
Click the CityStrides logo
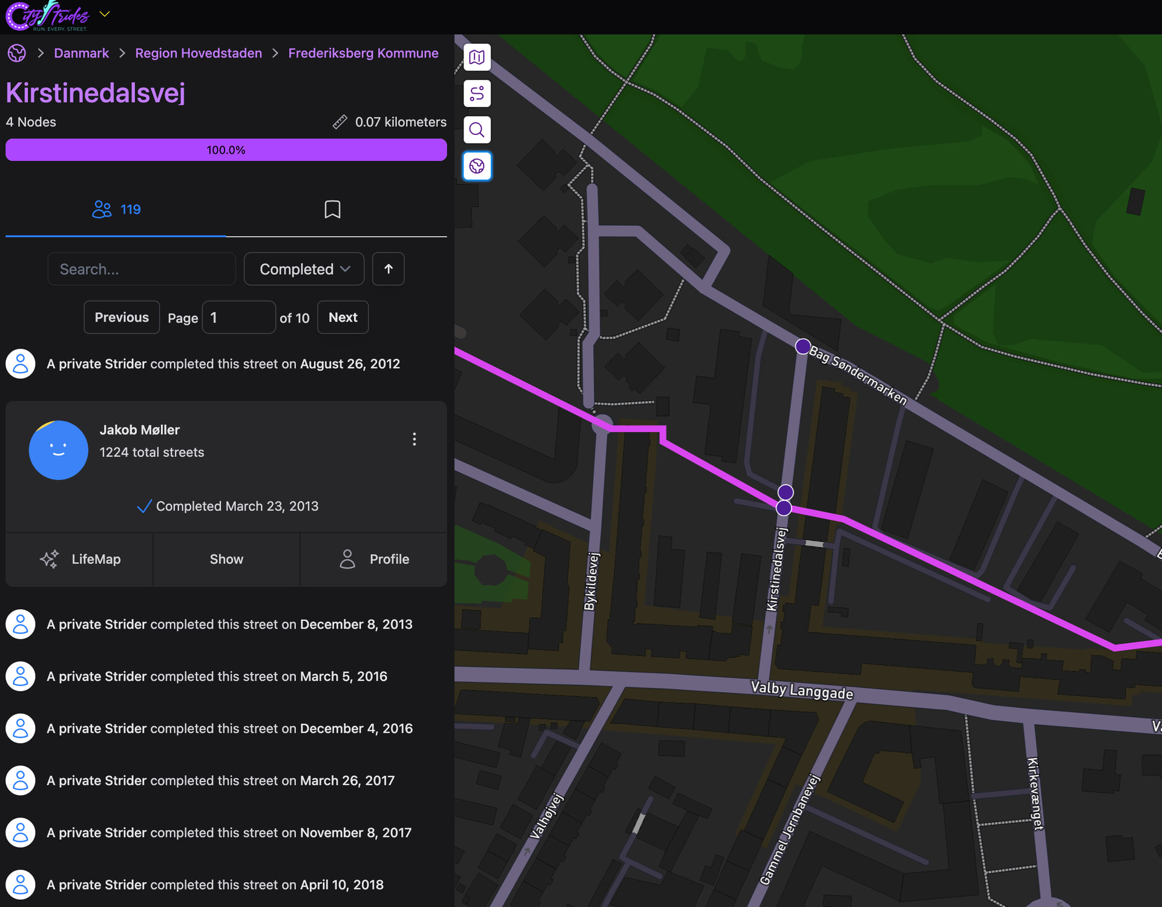[48, 16]
